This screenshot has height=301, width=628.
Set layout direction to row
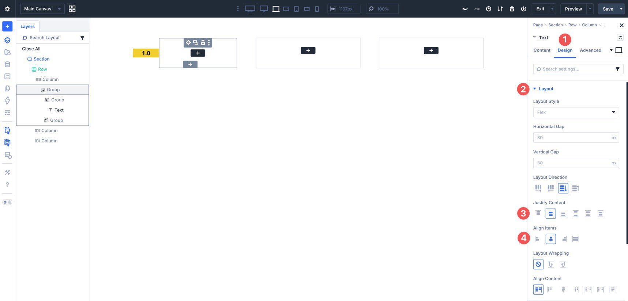(x=538, y=188)
